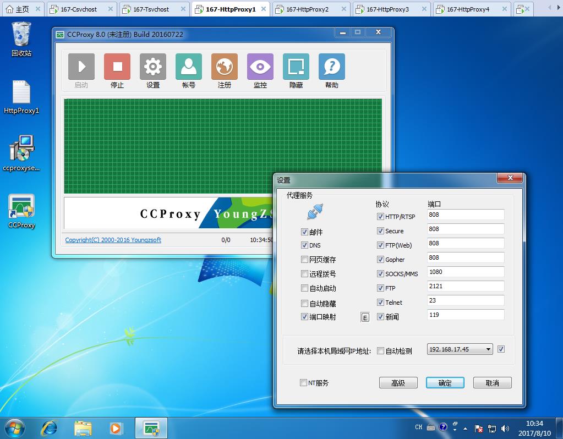Uncheck the SOCKS/MMS protocol checkbox
This screenshot has width=563, height=439.
(380, 273)
